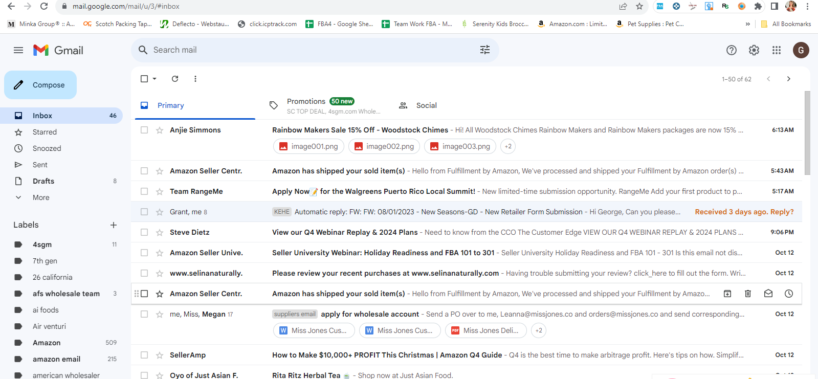Archive the hovered Amazon Seller Central email
Viewport: 818px width, 379px height.
[x=727, y=294]
